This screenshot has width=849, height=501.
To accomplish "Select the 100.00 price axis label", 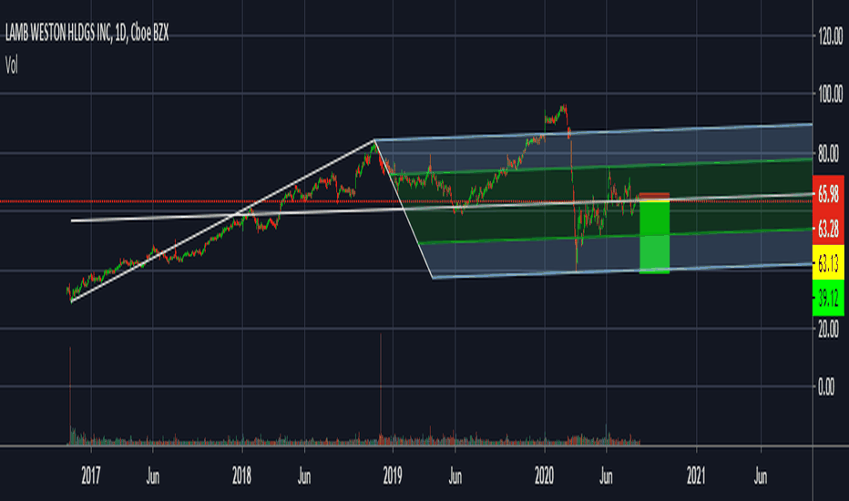I will 830,95.
